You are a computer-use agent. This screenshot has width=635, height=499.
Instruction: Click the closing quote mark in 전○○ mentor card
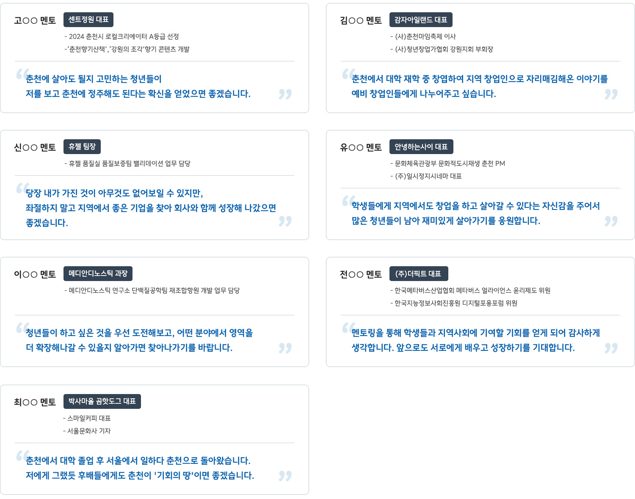tap(611, 348)
